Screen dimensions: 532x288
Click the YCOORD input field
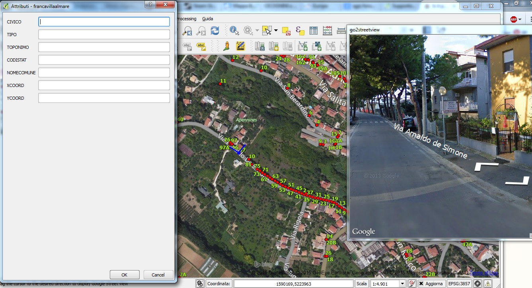[104, 98]
